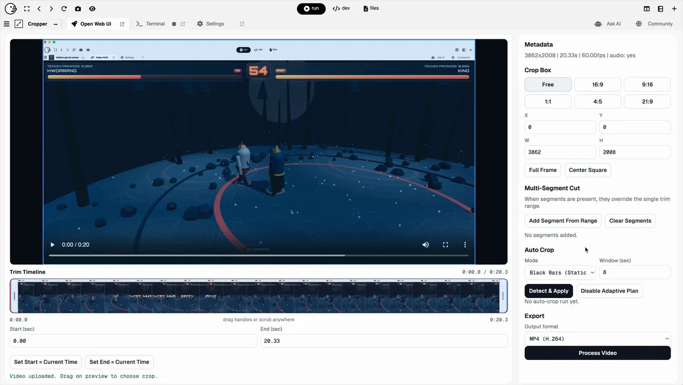Click the eye preview icon in top toolbar
683x385 pixels.
(92, 9)
